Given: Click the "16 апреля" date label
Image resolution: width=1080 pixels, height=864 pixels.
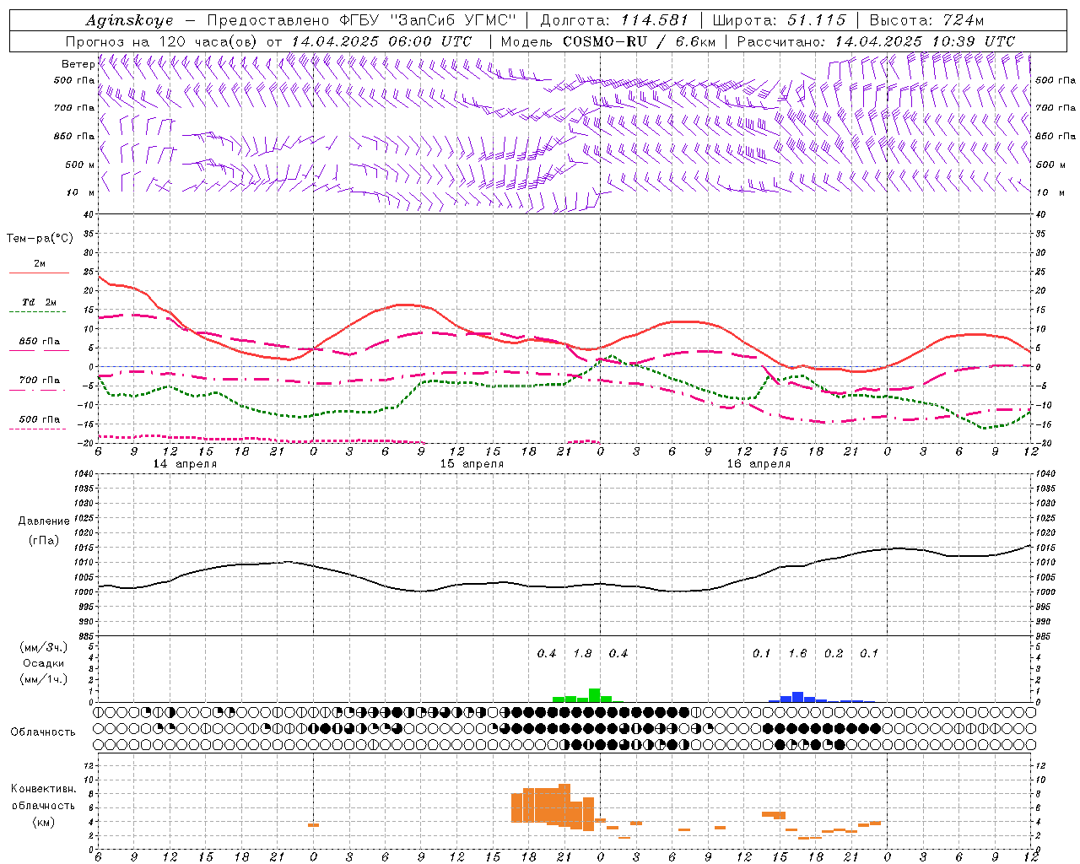Looking at the screenshot, I should (x=759, y=464).
